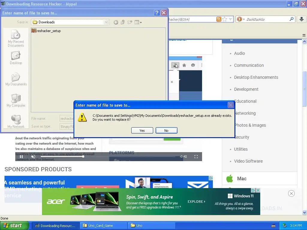Open the Save as type combo box

[x=67, y=127]
